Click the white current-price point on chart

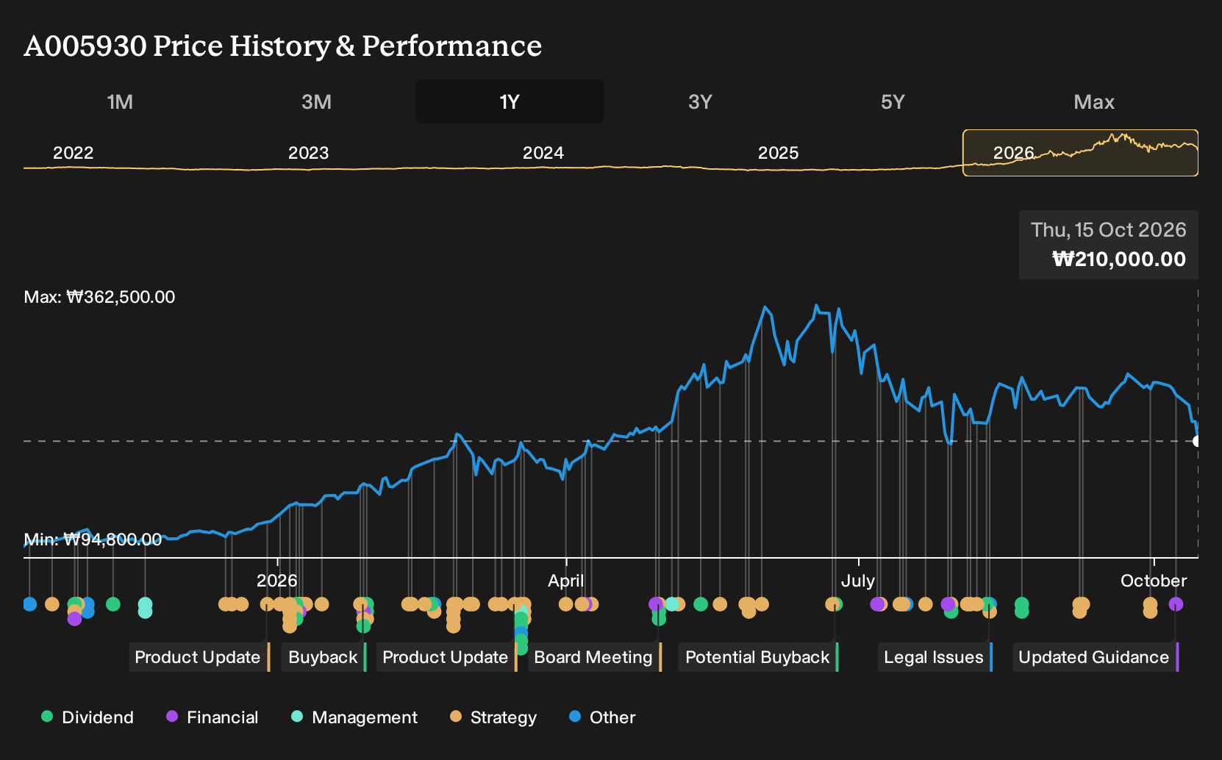[x=1197, y=441]
